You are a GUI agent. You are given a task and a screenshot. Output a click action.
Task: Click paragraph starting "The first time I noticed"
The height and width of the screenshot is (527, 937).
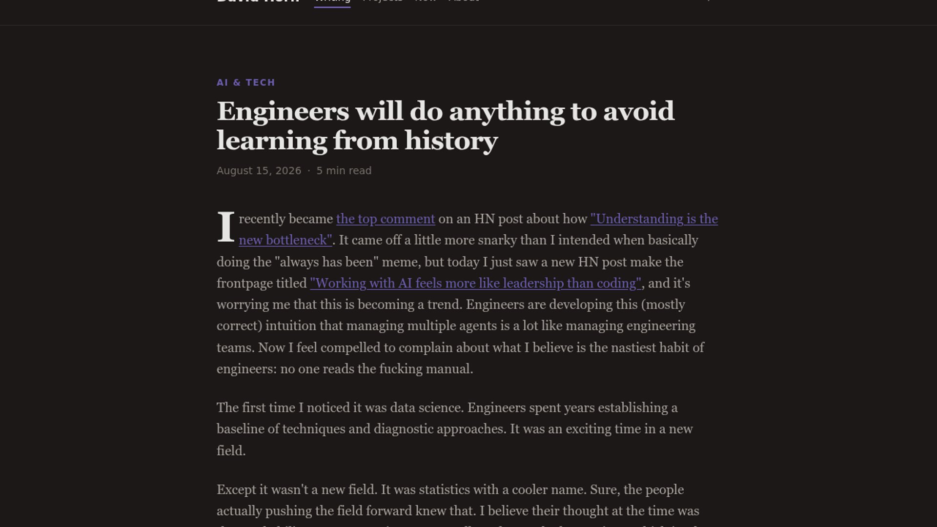455,429
